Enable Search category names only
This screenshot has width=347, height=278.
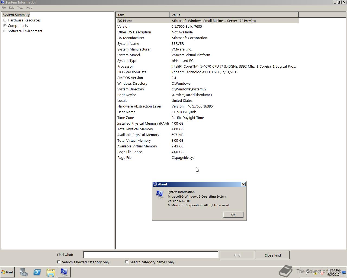tap(127, 262)
